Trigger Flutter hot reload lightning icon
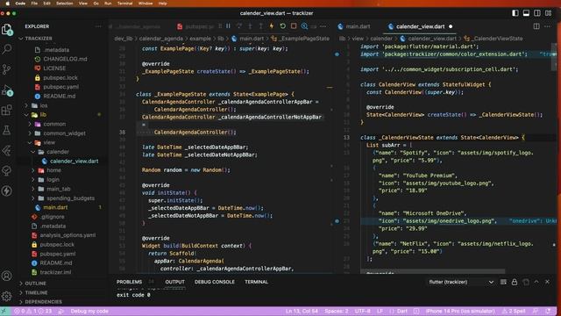This screenshot has width=561, height=316. 272,26
